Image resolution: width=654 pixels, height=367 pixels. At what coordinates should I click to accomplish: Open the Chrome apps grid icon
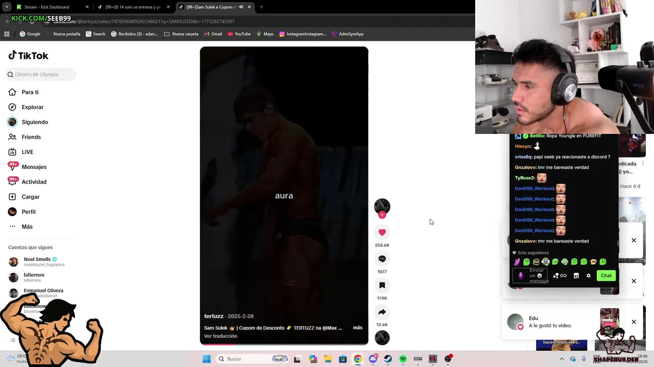[7, 34]
